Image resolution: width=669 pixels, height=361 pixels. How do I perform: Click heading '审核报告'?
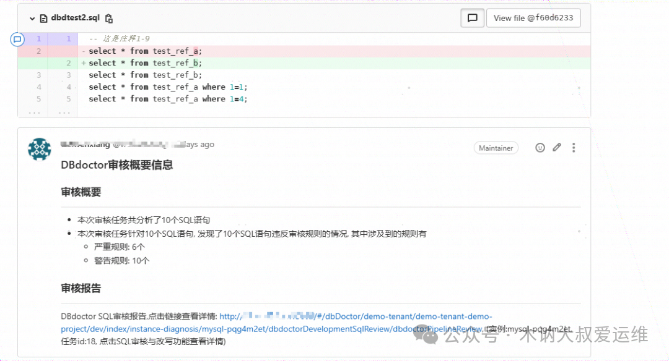click(x=81, y=288)
